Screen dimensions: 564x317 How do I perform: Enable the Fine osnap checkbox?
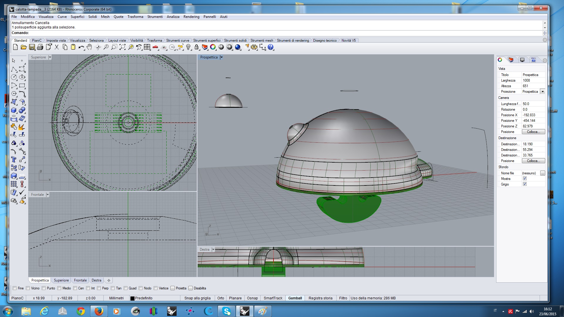point(14,288)
